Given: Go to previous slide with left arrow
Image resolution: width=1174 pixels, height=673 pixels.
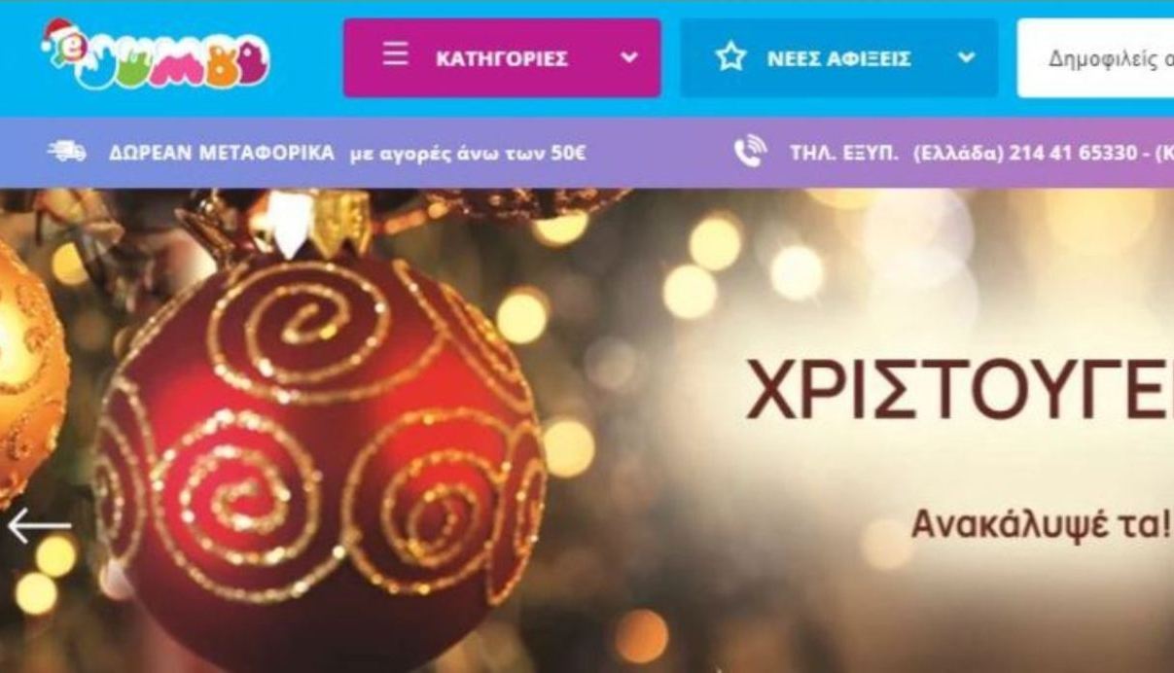Looking at the screenshot, I should click(x=40, y=526).
